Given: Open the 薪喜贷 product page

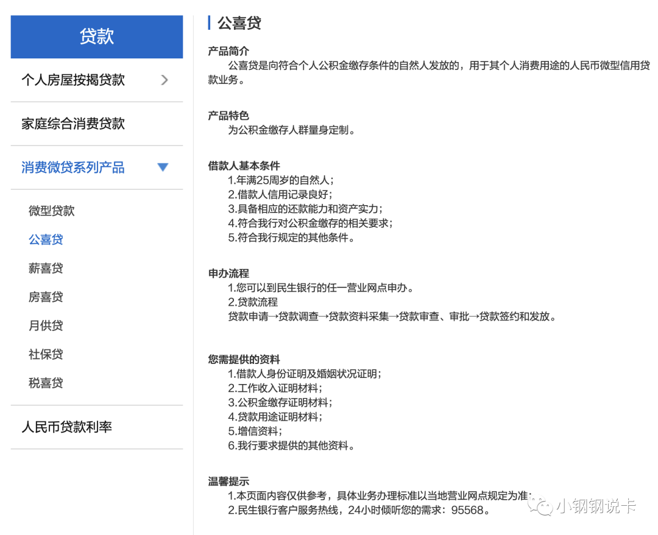Looking at the screenshot, I should [x=46, y=268].
